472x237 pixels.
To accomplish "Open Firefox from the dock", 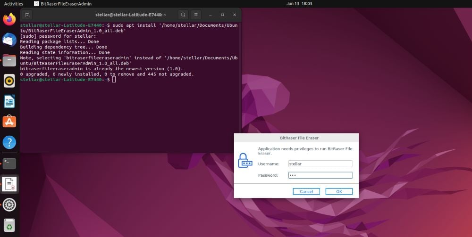I will (x=9, y=19).
